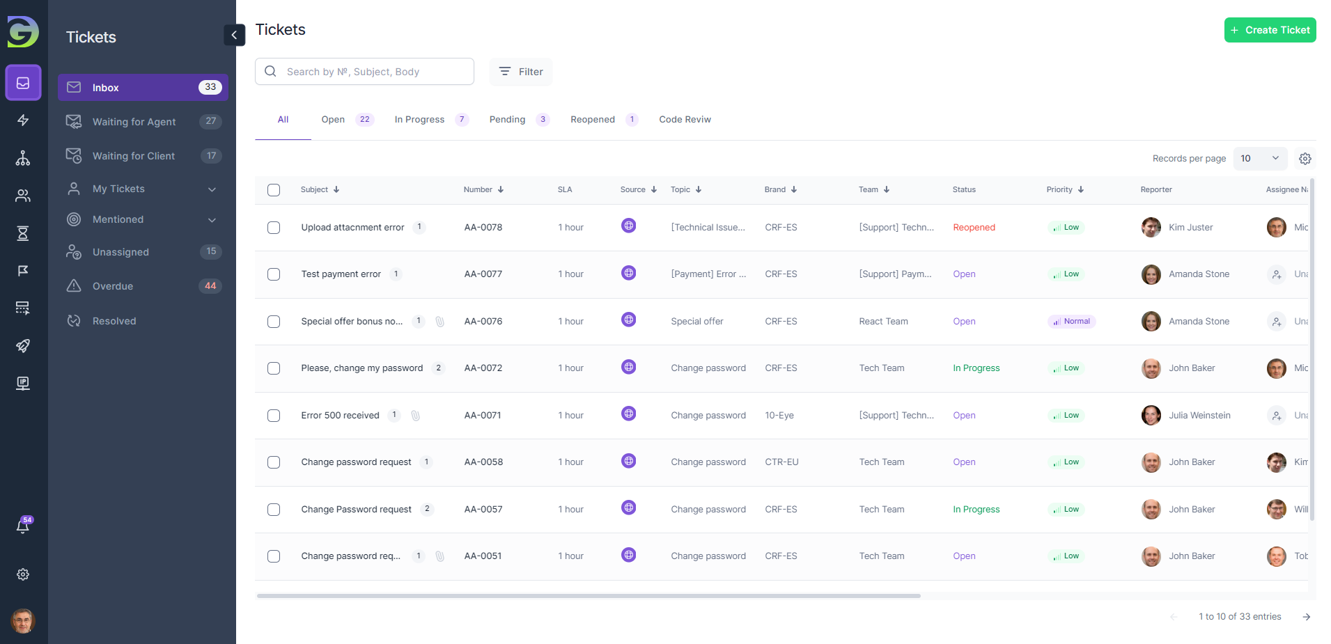Check the box for Upload attacnment error ticket
1331x644 pixels.
pyautogui.click(x=274, y=228)
